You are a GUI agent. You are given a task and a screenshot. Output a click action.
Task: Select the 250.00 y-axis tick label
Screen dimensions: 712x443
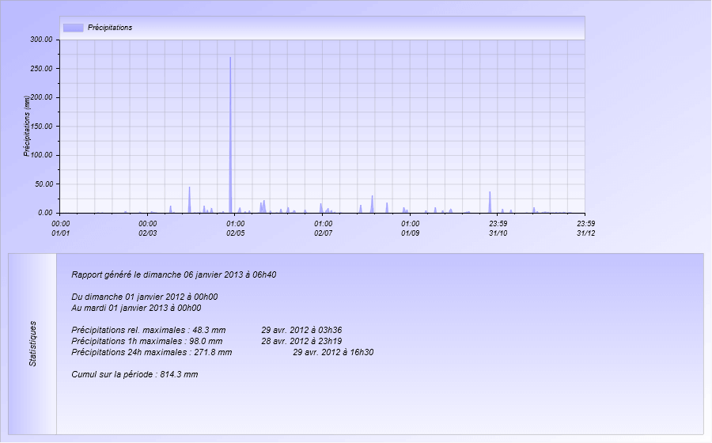tap(41, 69)
